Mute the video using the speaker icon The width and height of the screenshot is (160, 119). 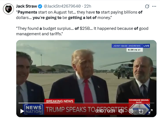coord(121,111)
